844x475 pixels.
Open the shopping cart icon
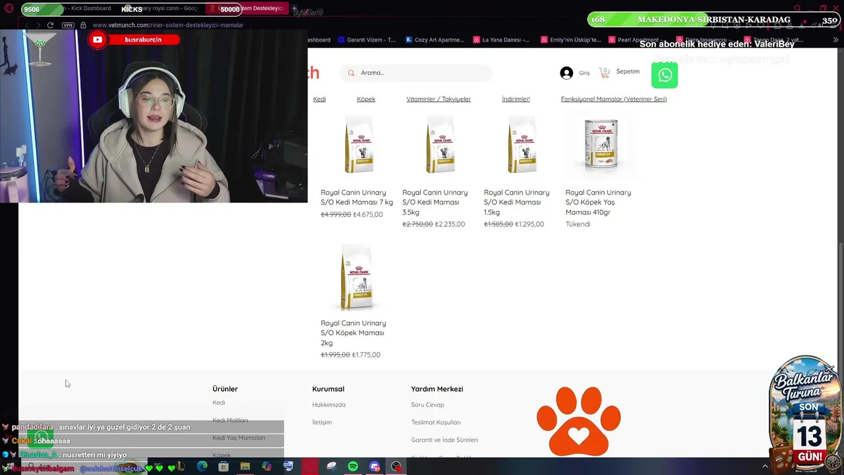coord(604,72)
